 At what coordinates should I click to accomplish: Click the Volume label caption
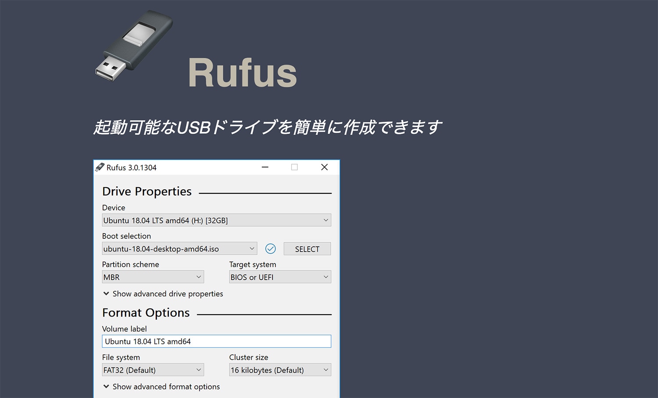click(x=125, y=329)
